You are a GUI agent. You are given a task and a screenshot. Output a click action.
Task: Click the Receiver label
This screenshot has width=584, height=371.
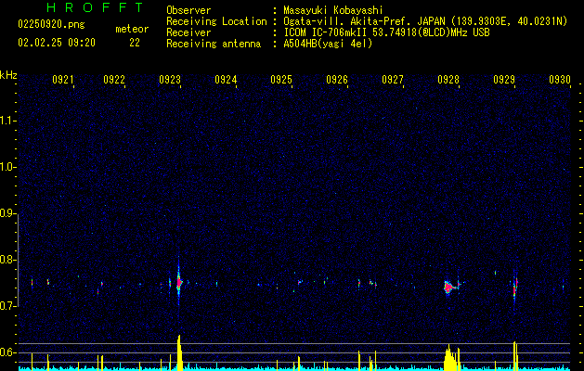tap(188, 32)
